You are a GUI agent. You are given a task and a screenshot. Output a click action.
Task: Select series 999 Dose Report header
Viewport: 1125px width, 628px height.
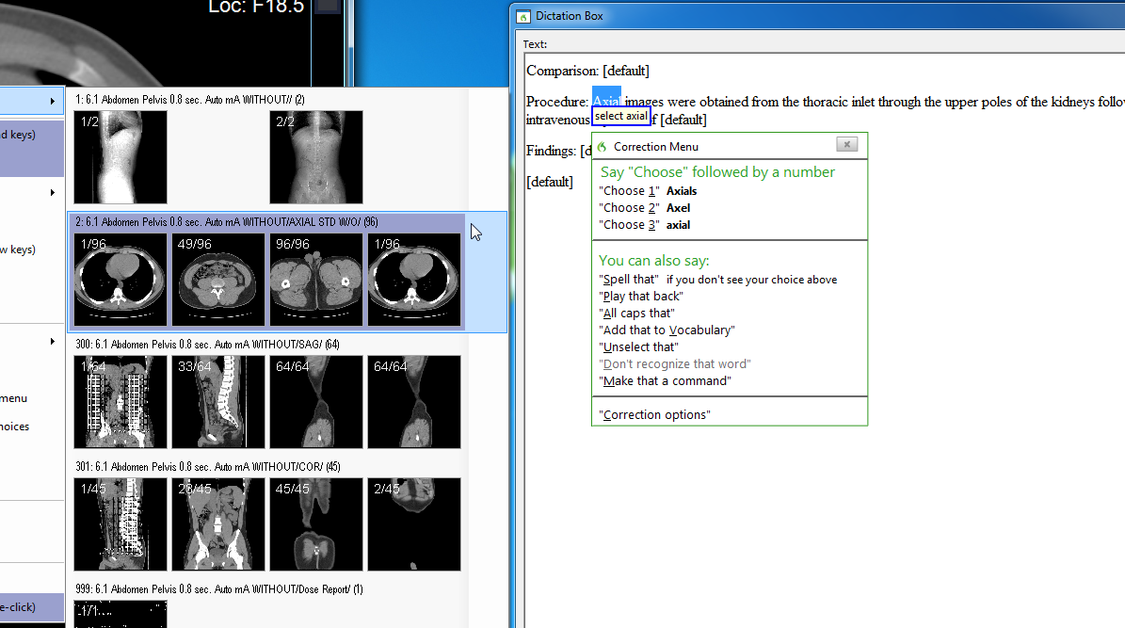[218, 589]
